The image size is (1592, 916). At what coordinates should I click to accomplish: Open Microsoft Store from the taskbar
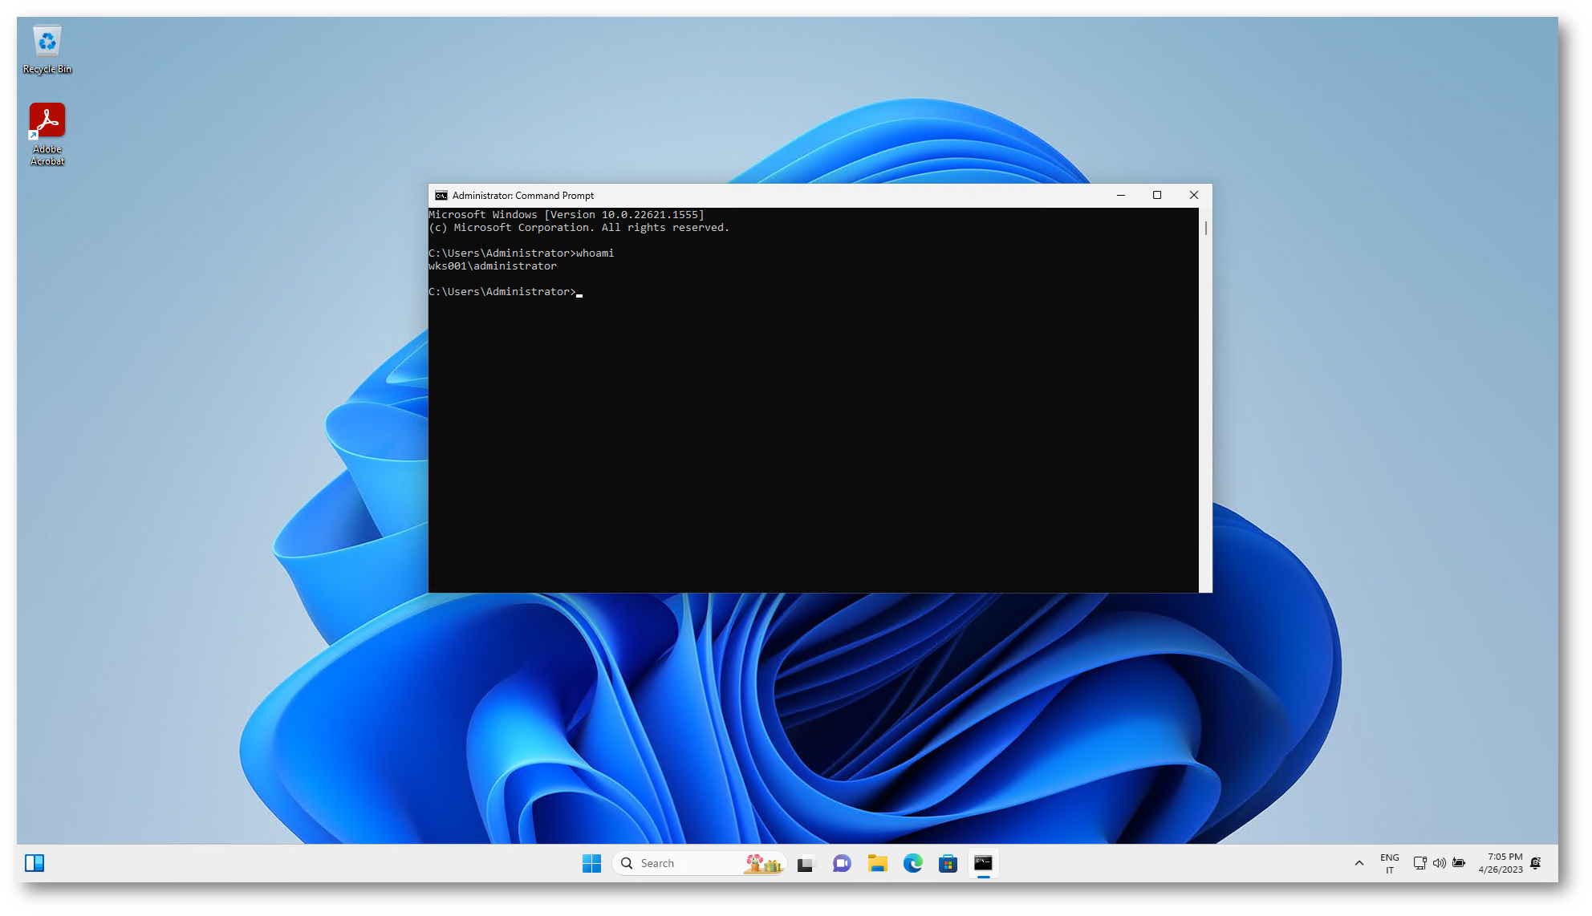pyautogui.click(x=948, y=863)
